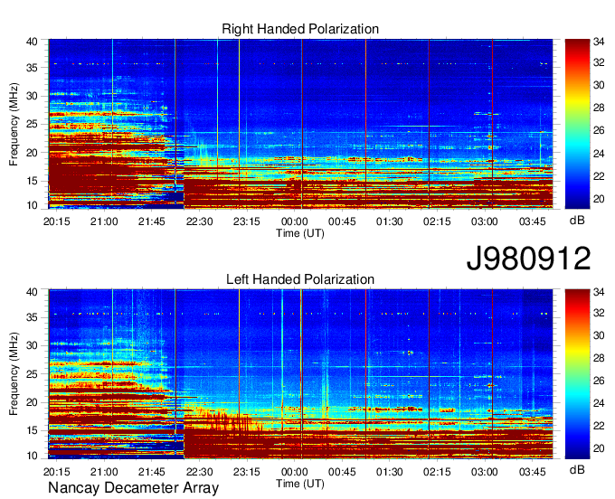
Task: Click frequency tick "35" on the right-handed plot
Action: 33,68
